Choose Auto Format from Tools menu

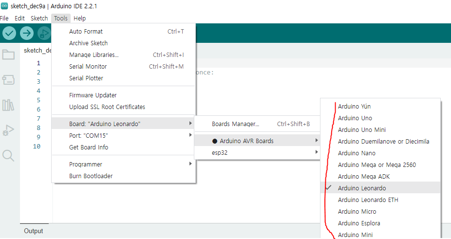[x=124, y=32]
